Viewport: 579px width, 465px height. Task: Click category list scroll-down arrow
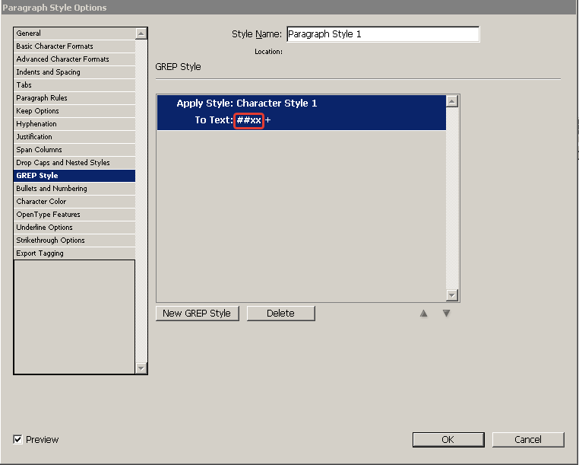(x=141, y=368)
